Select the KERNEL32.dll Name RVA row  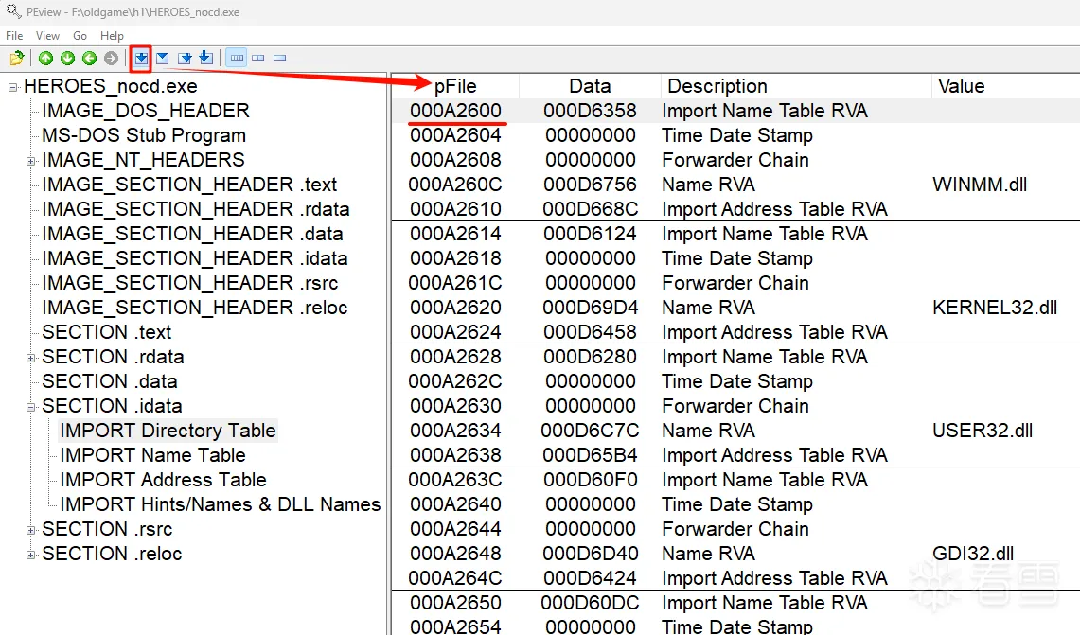tap(708, 308)
